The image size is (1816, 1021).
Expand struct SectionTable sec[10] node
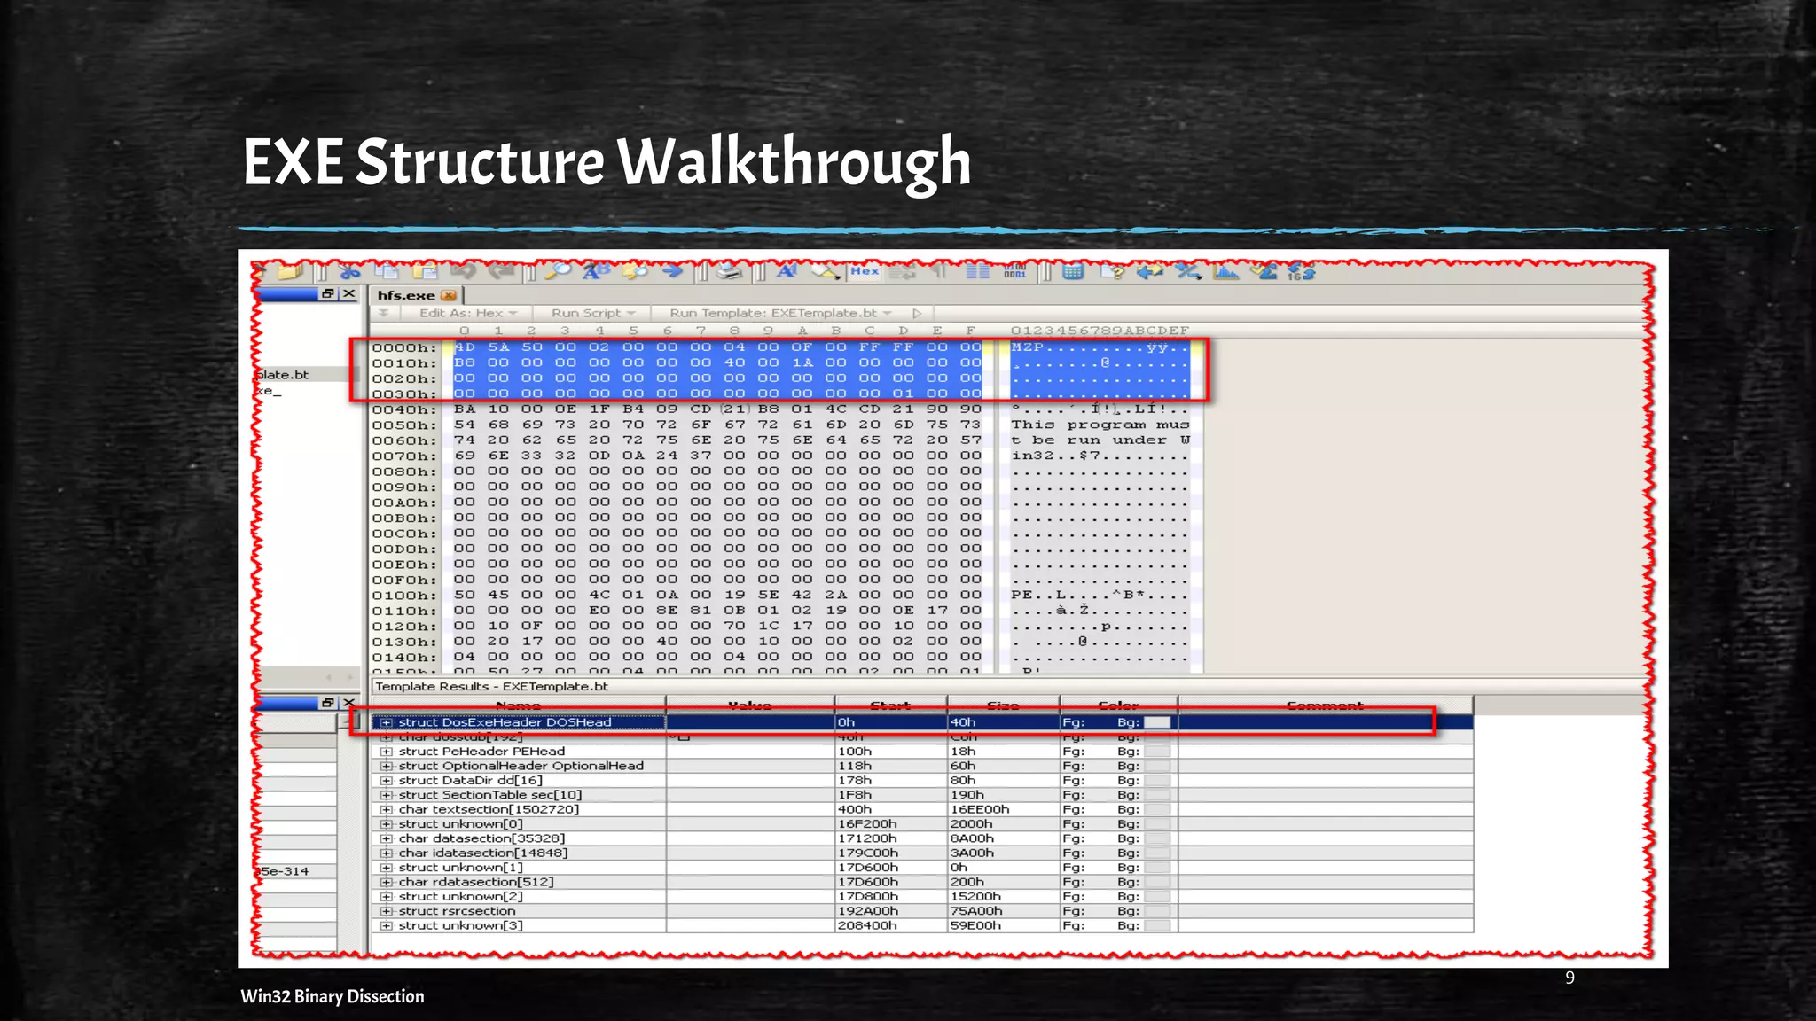click(387, 795)
